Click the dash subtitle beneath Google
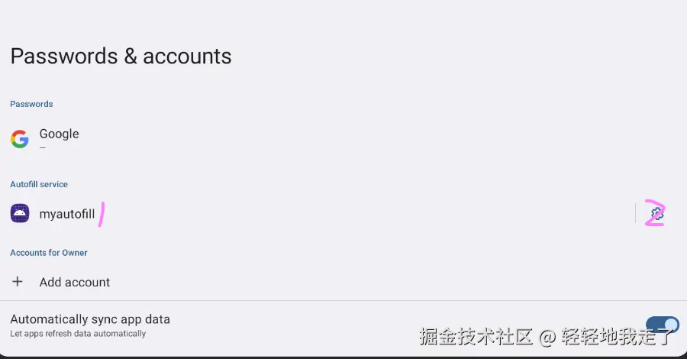 [43, 147]
